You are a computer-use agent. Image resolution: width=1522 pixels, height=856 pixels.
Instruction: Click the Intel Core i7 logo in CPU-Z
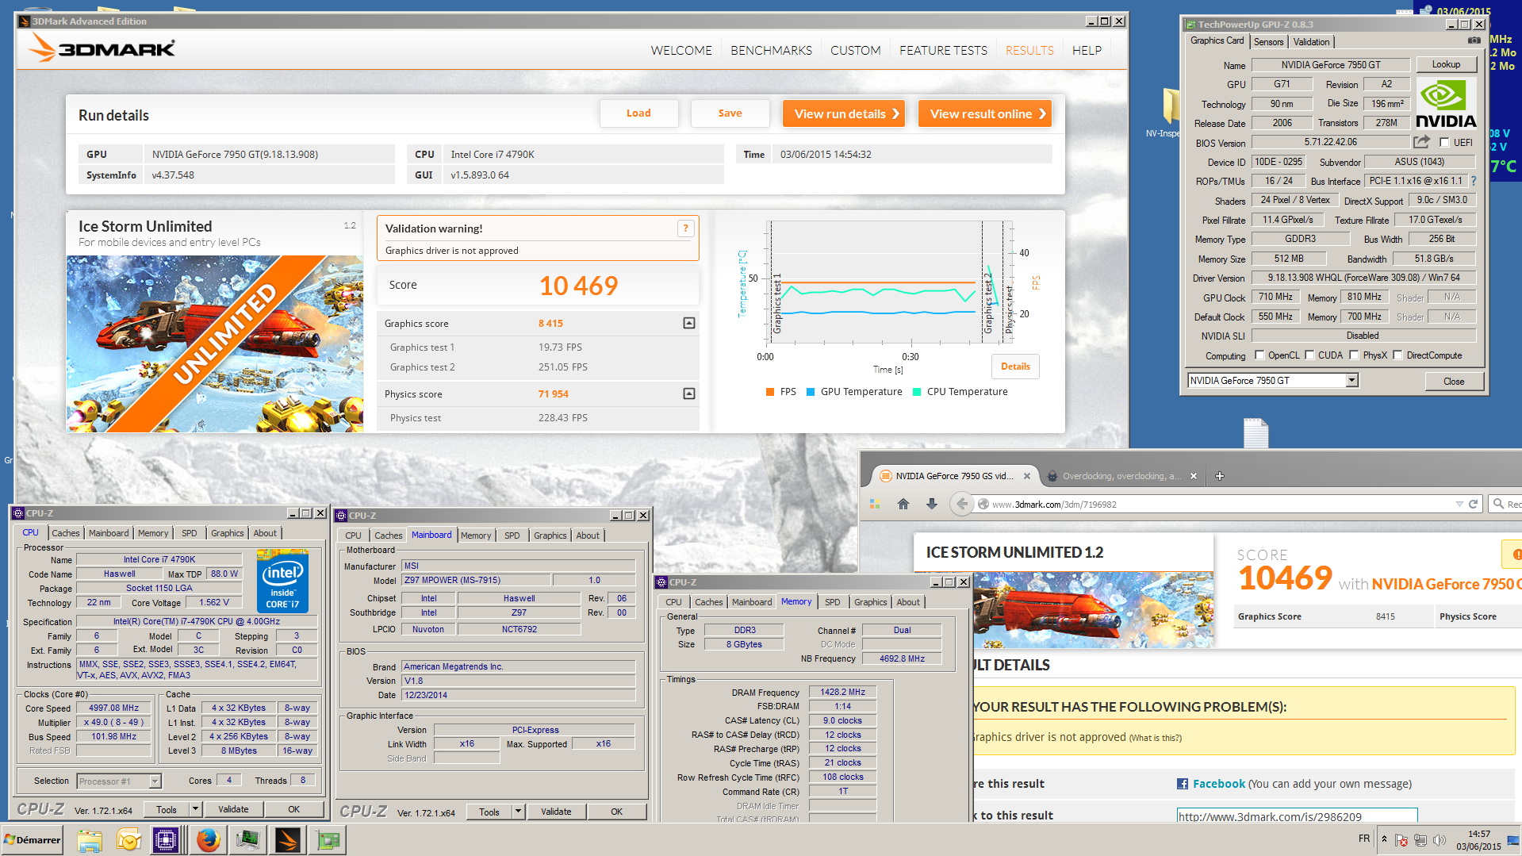tap(282, 582)
